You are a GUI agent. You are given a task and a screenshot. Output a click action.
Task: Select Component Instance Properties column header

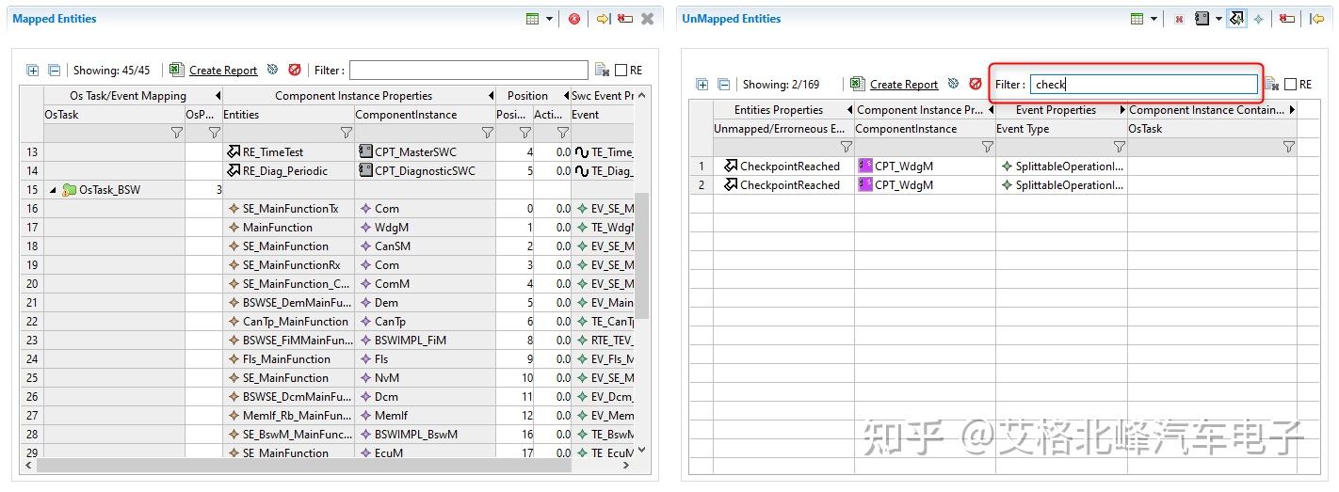tap(354, 96)
